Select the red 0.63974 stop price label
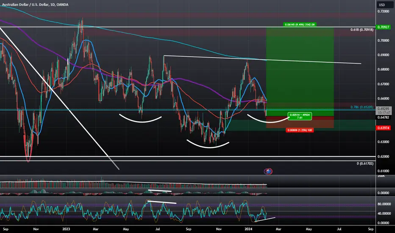 click(383, 128)
